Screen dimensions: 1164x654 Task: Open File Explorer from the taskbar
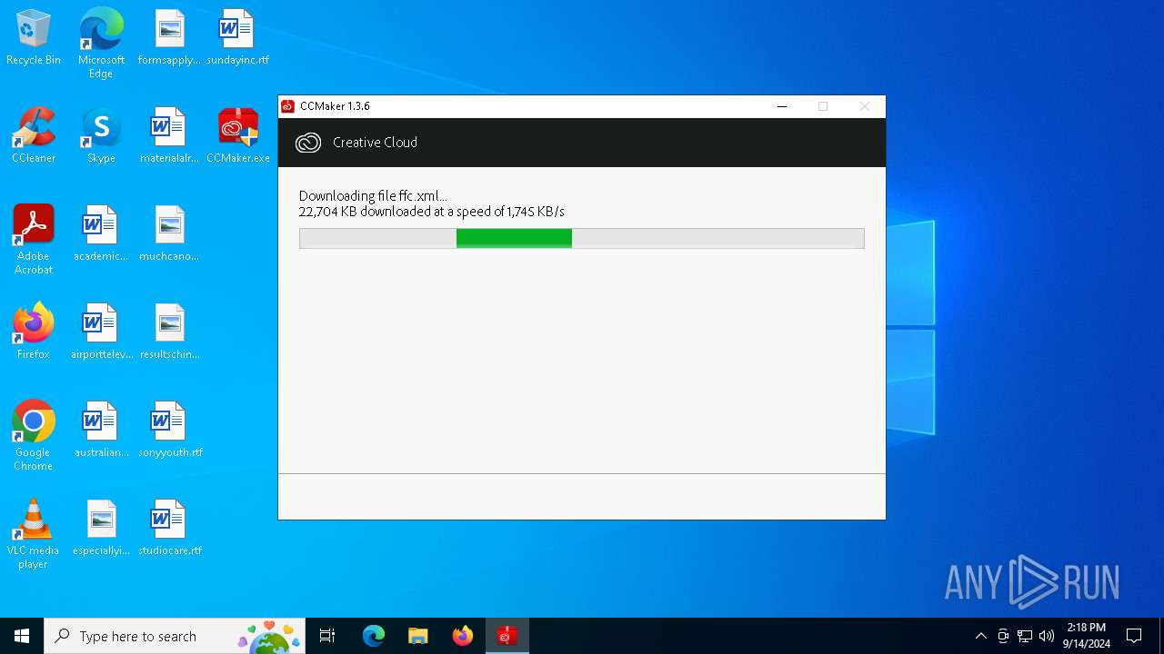tap(418, 636)
